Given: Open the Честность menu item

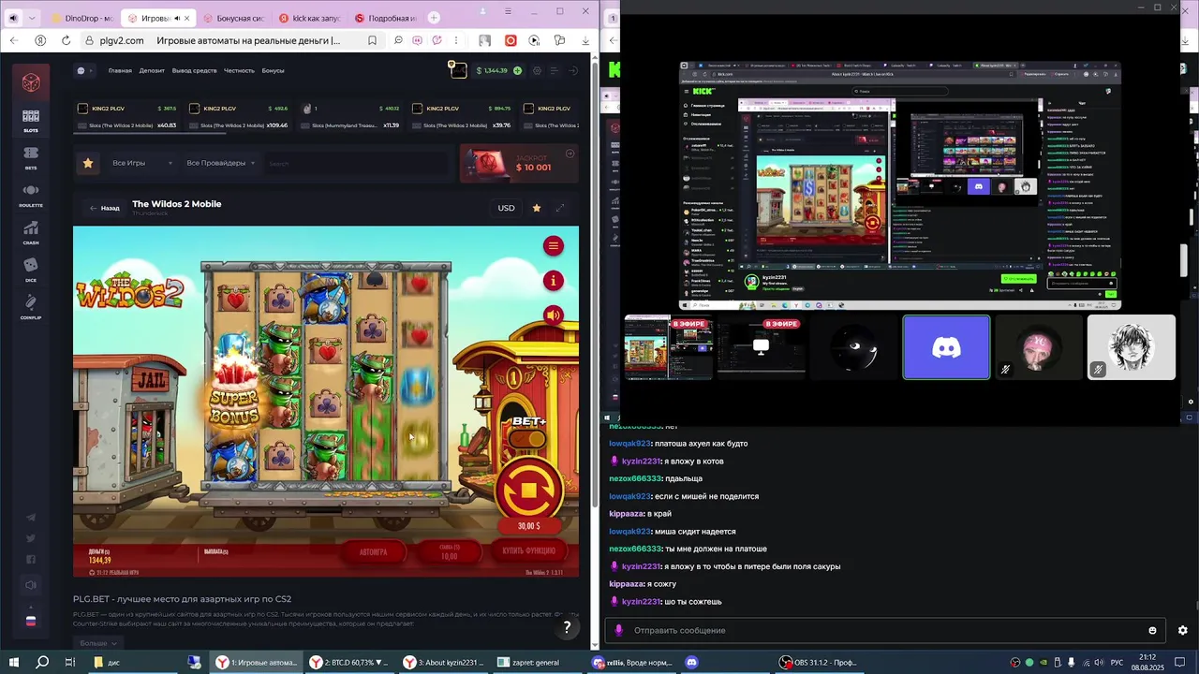Looking at the screenshot, I should 239,70.
